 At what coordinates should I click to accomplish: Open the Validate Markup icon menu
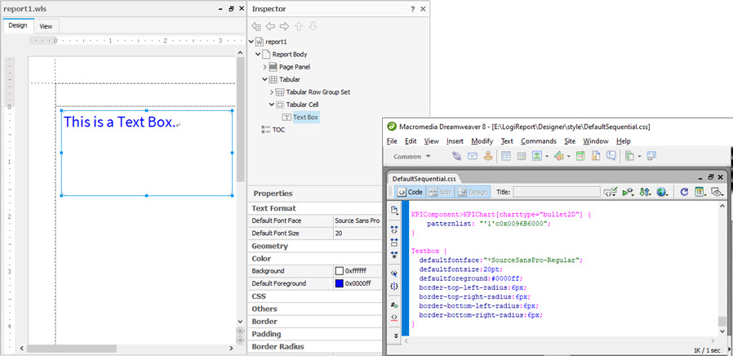[x=627, y=192]
